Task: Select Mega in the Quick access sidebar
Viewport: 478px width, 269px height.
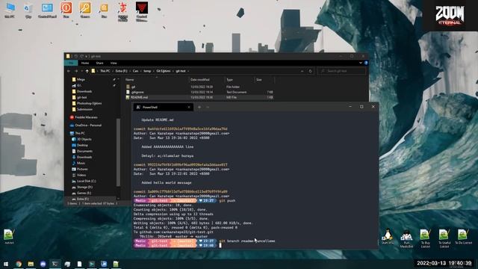Action: [x=81, y=79]
